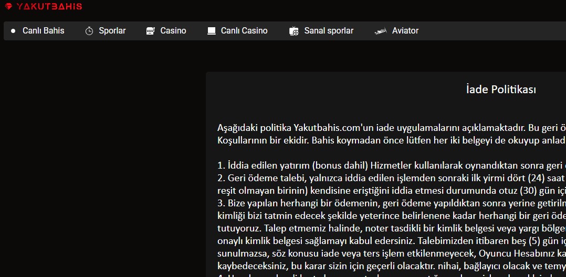Click the line 'sunulmazsa, söz konusu iade veya'
This screenshot has width=566, height=277.
[392, 254]
